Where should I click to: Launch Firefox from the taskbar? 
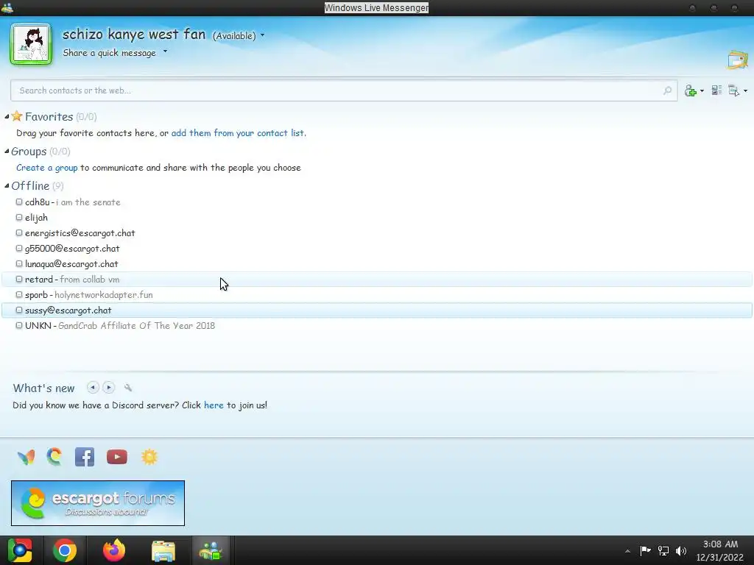click(x=114, y=550)
